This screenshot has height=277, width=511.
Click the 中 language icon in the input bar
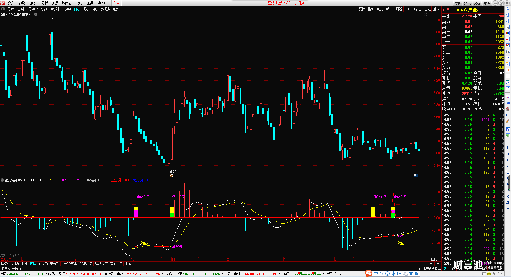point(376,274)
